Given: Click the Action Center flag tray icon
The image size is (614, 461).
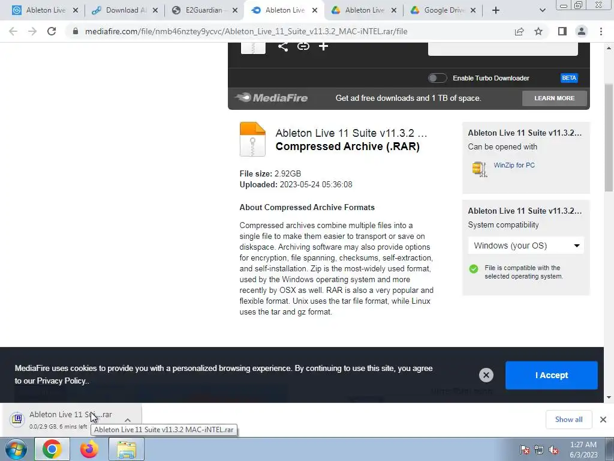Looking at the screenshot, I should coord(525,450).
